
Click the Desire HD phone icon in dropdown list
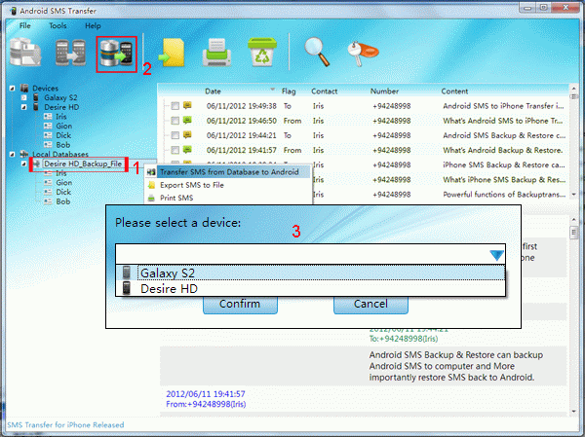[127, 288]
